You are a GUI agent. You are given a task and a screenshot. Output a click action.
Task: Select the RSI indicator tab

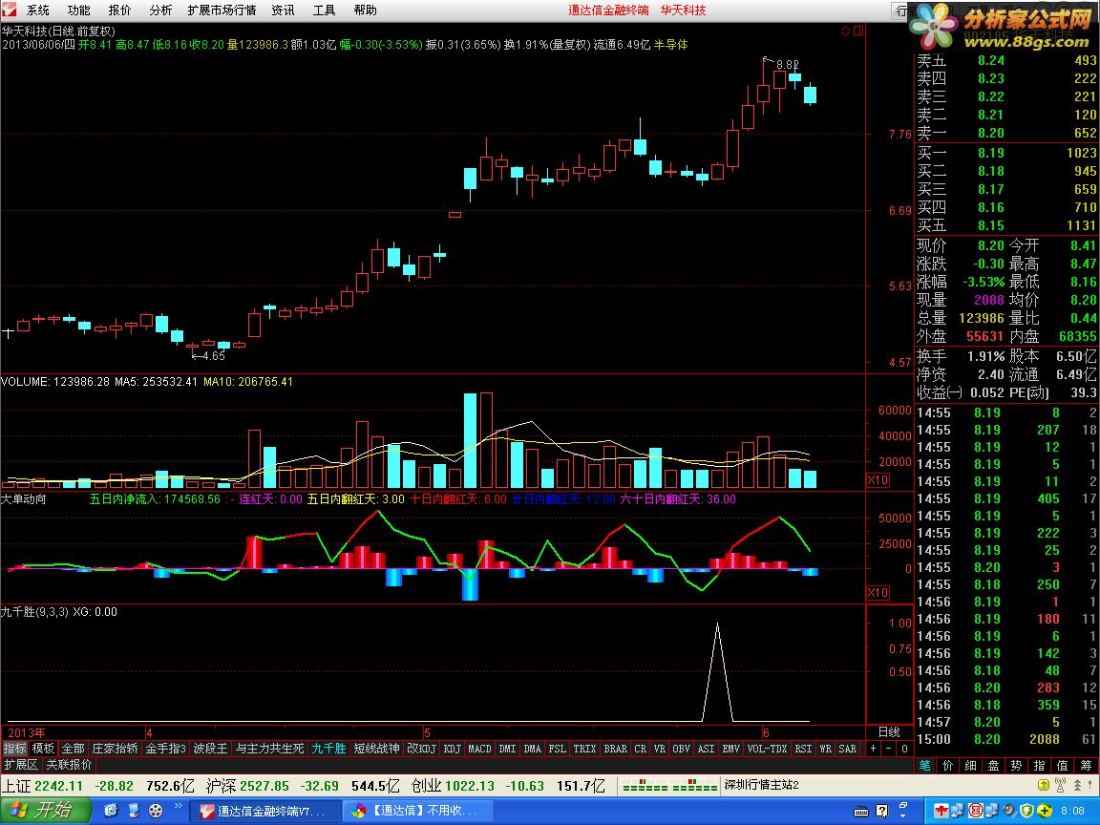click(x=803, y=749)
